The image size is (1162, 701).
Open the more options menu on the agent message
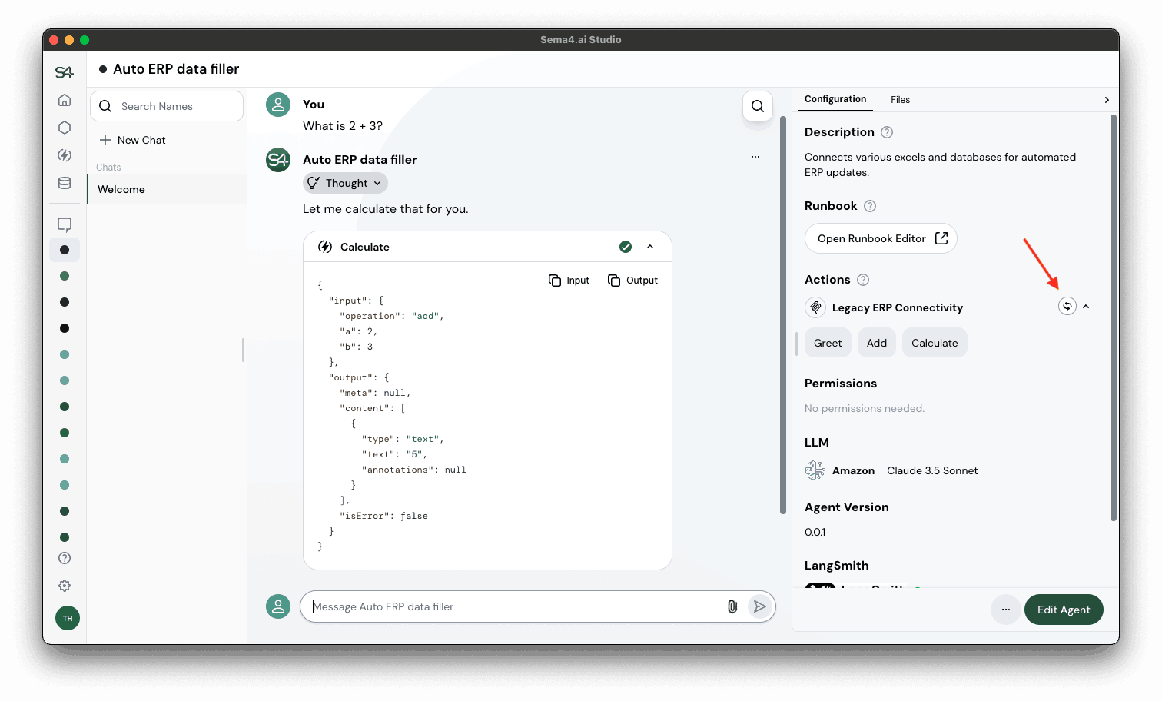click(x=755, y=156)
